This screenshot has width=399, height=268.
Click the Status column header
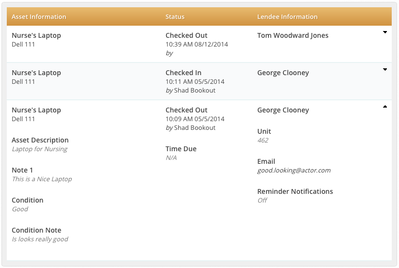(x=175, y=17)
